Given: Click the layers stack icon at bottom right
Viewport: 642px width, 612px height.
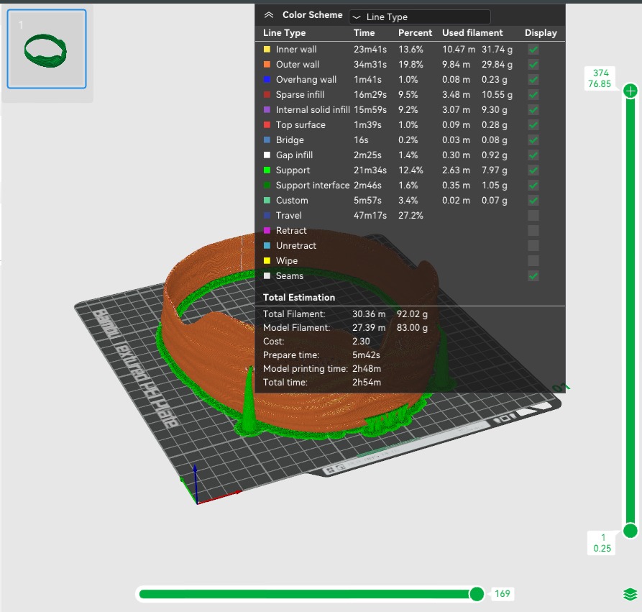Looking at the screenshot, I should click(x=630, y=594).
